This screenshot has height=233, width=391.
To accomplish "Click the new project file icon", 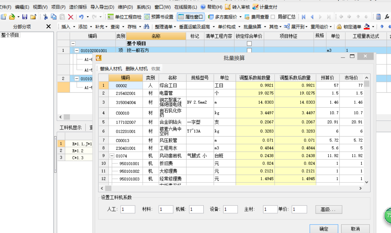I will [x=4, y=17].
